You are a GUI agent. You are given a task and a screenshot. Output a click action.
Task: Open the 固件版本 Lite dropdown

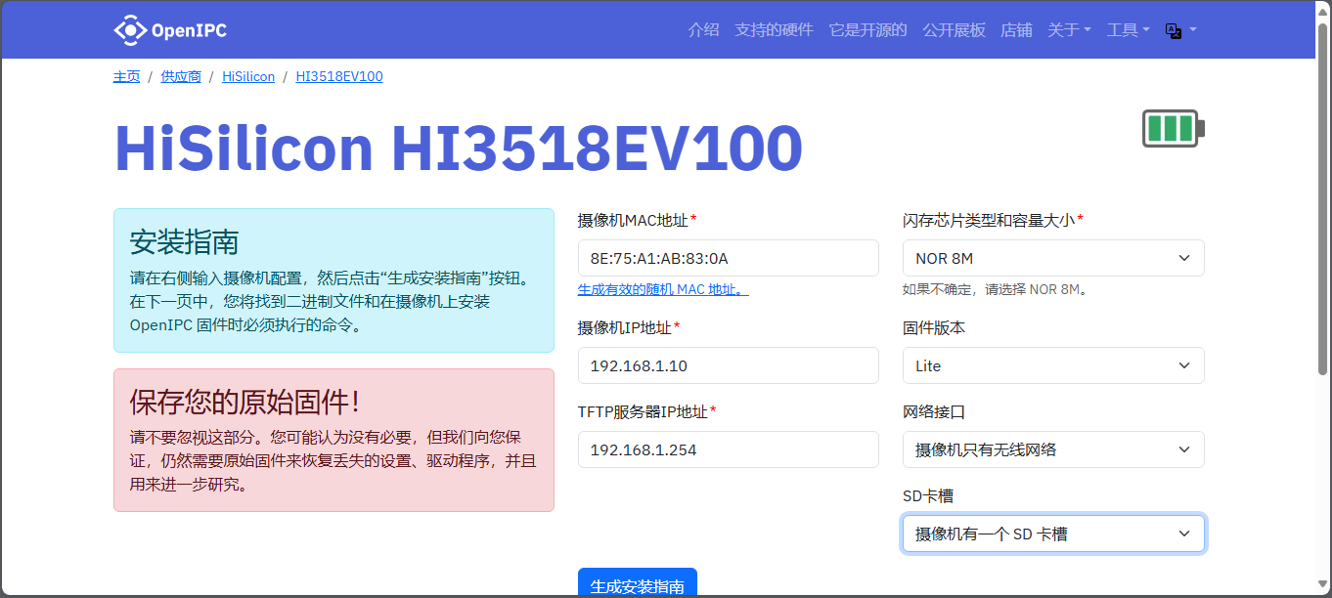(1053, 365)
